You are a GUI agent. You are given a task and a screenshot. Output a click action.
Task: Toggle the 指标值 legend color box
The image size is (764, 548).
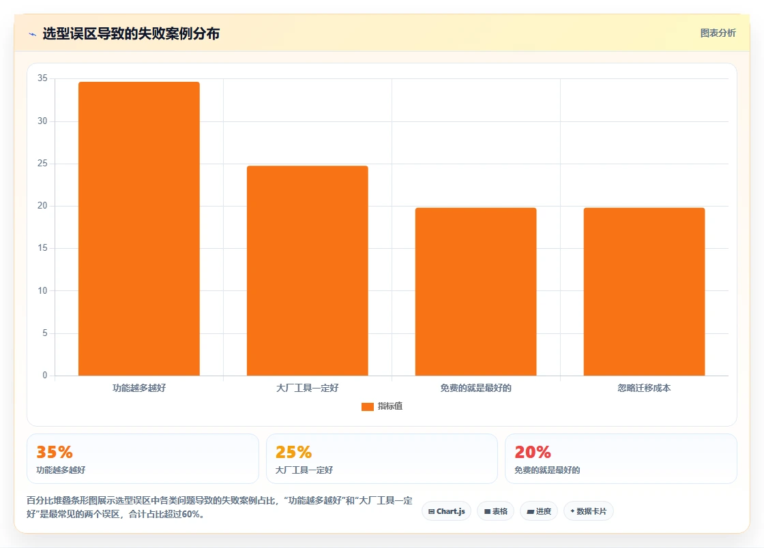click(x=368, y=406)
